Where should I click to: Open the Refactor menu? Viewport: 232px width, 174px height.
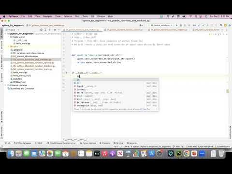68,16
